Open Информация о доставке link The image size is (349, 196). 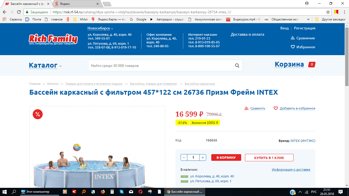pos(291,170)
